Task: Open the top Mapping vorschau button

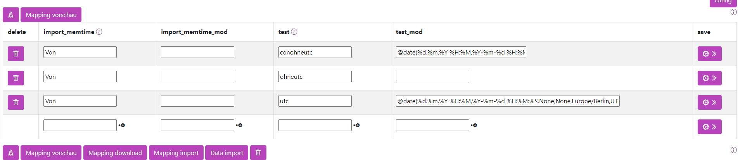Action: [51, 15]
